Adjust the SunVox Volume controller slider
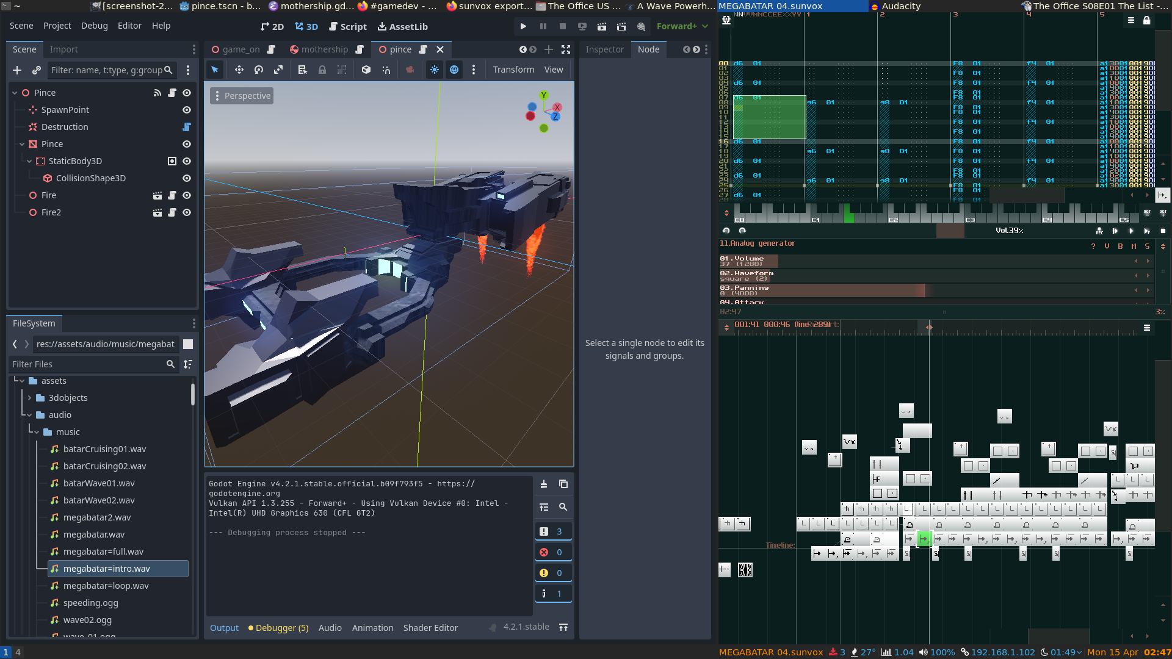Image resolution: width=1172 pixels, height=659 pixels. tap(936, 261)
